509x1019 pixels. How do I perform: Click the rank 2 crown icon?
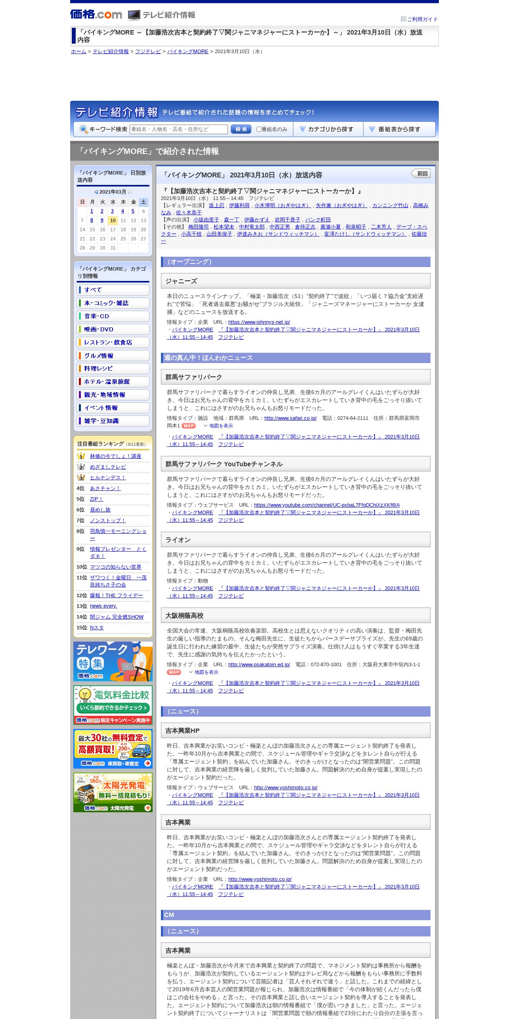(x=81, y=467)
